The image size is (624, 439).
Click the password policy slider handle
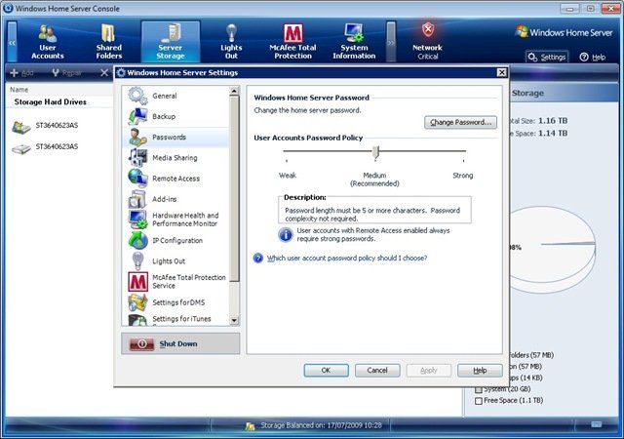(x=375, y=152)
